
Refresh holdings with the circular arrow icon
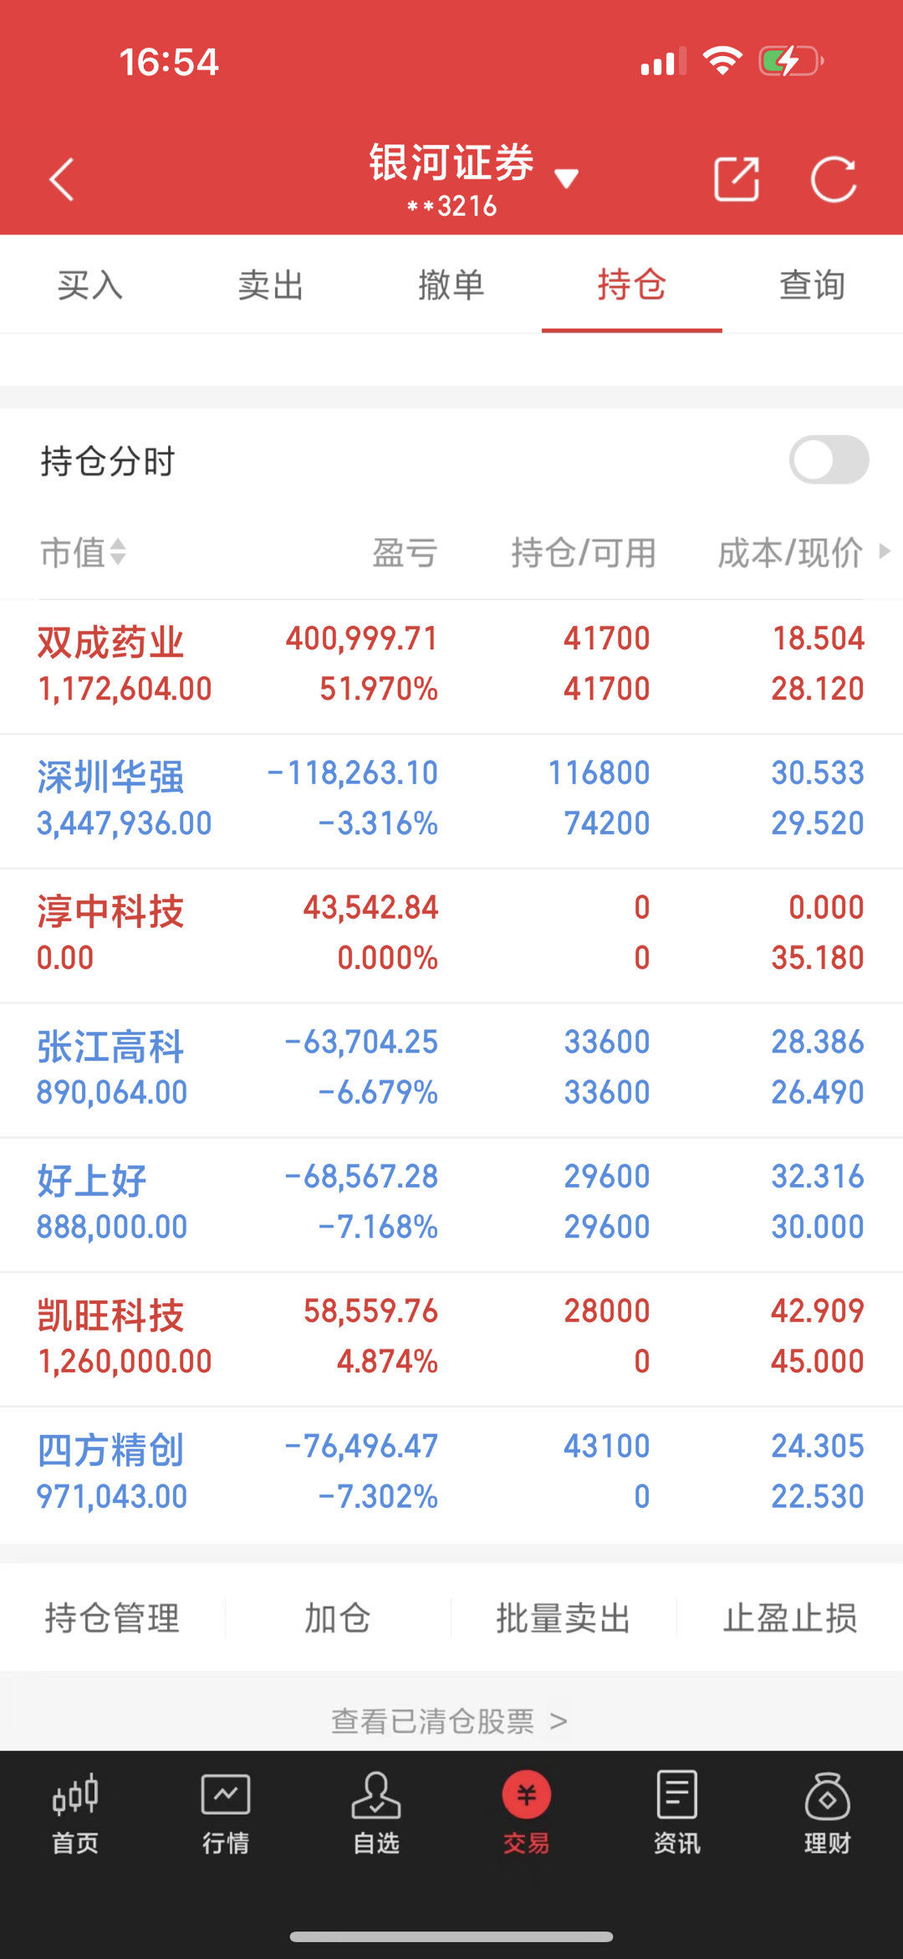click(834, 179)
